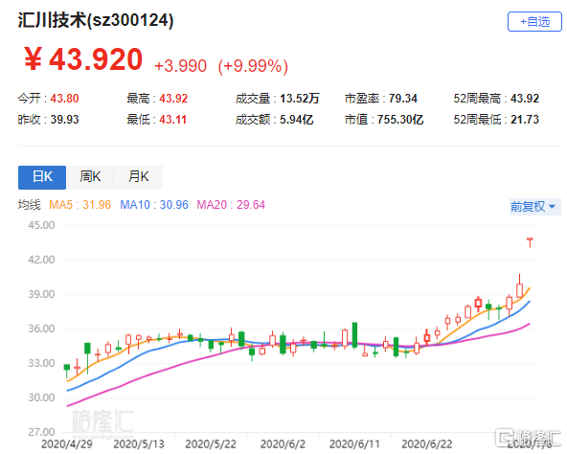567x454 pixels.
Task: Click the percent change (+9.99%)
Action: (x=253, y=66)
